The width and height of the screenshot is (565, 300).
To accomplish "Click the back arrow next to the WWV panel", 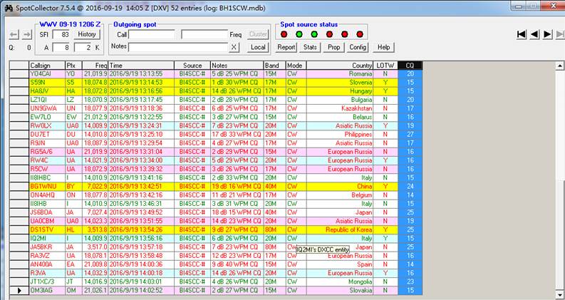I will [13, 34].
